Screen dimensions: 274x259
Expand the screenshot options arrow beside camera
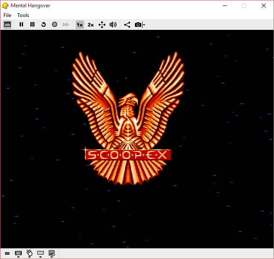[144, 25]
